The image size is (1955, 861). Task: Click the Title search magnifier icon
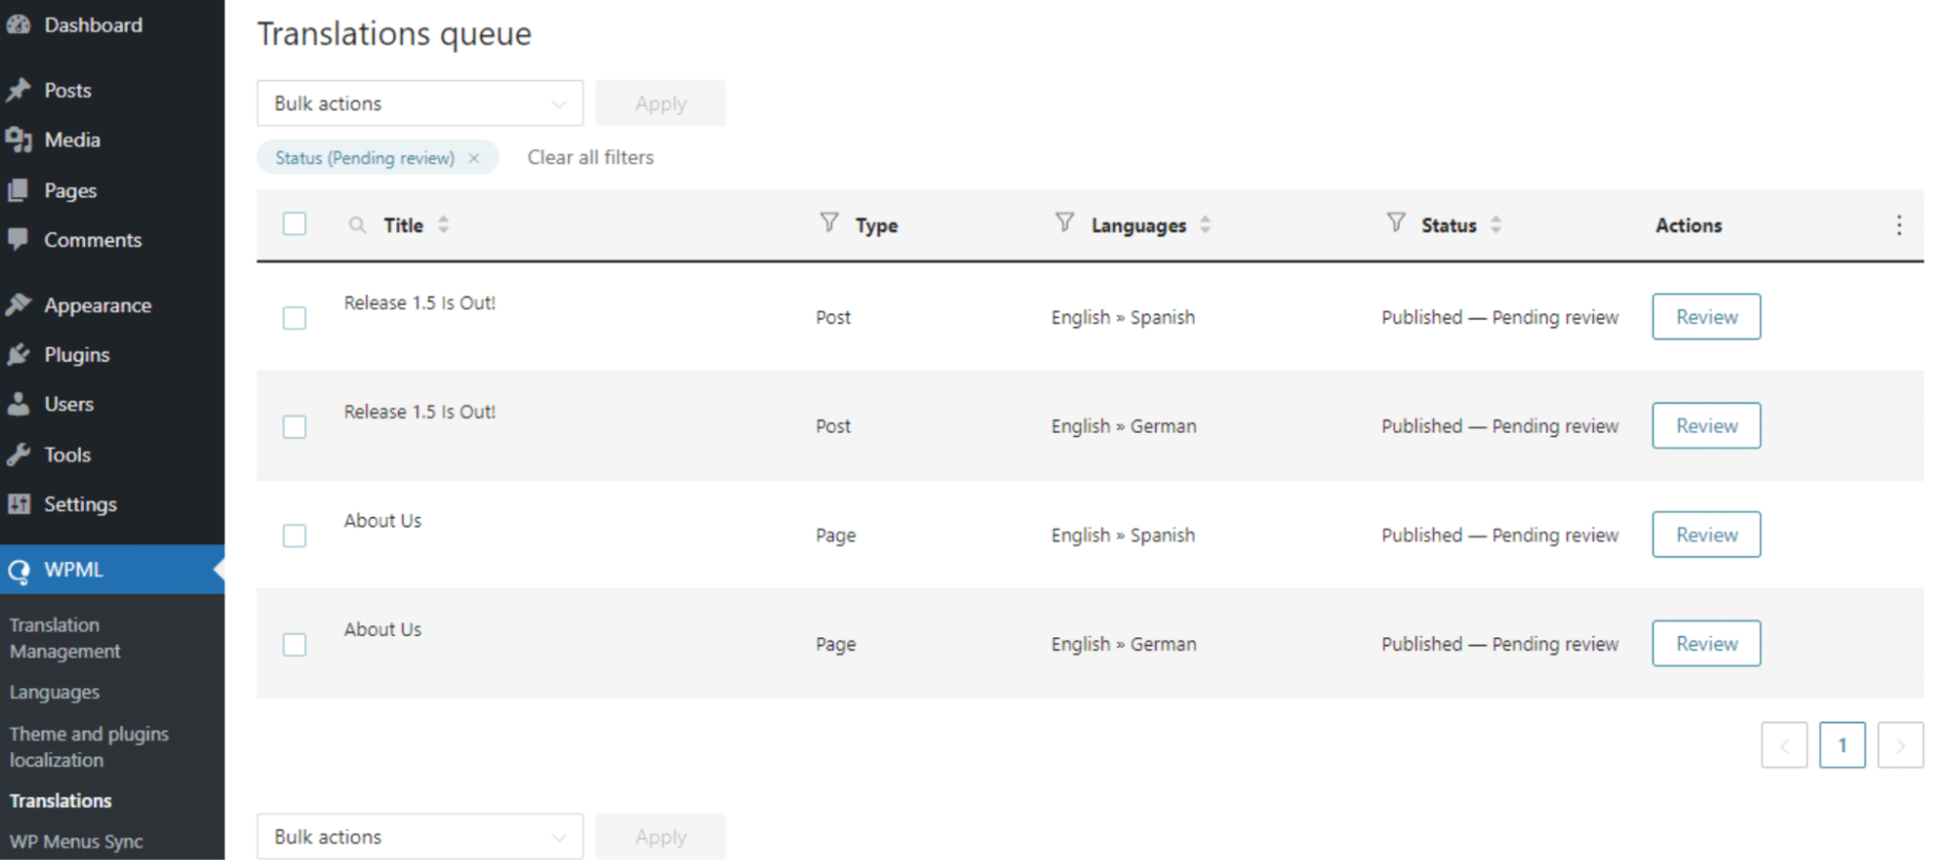tap(358, 226)
